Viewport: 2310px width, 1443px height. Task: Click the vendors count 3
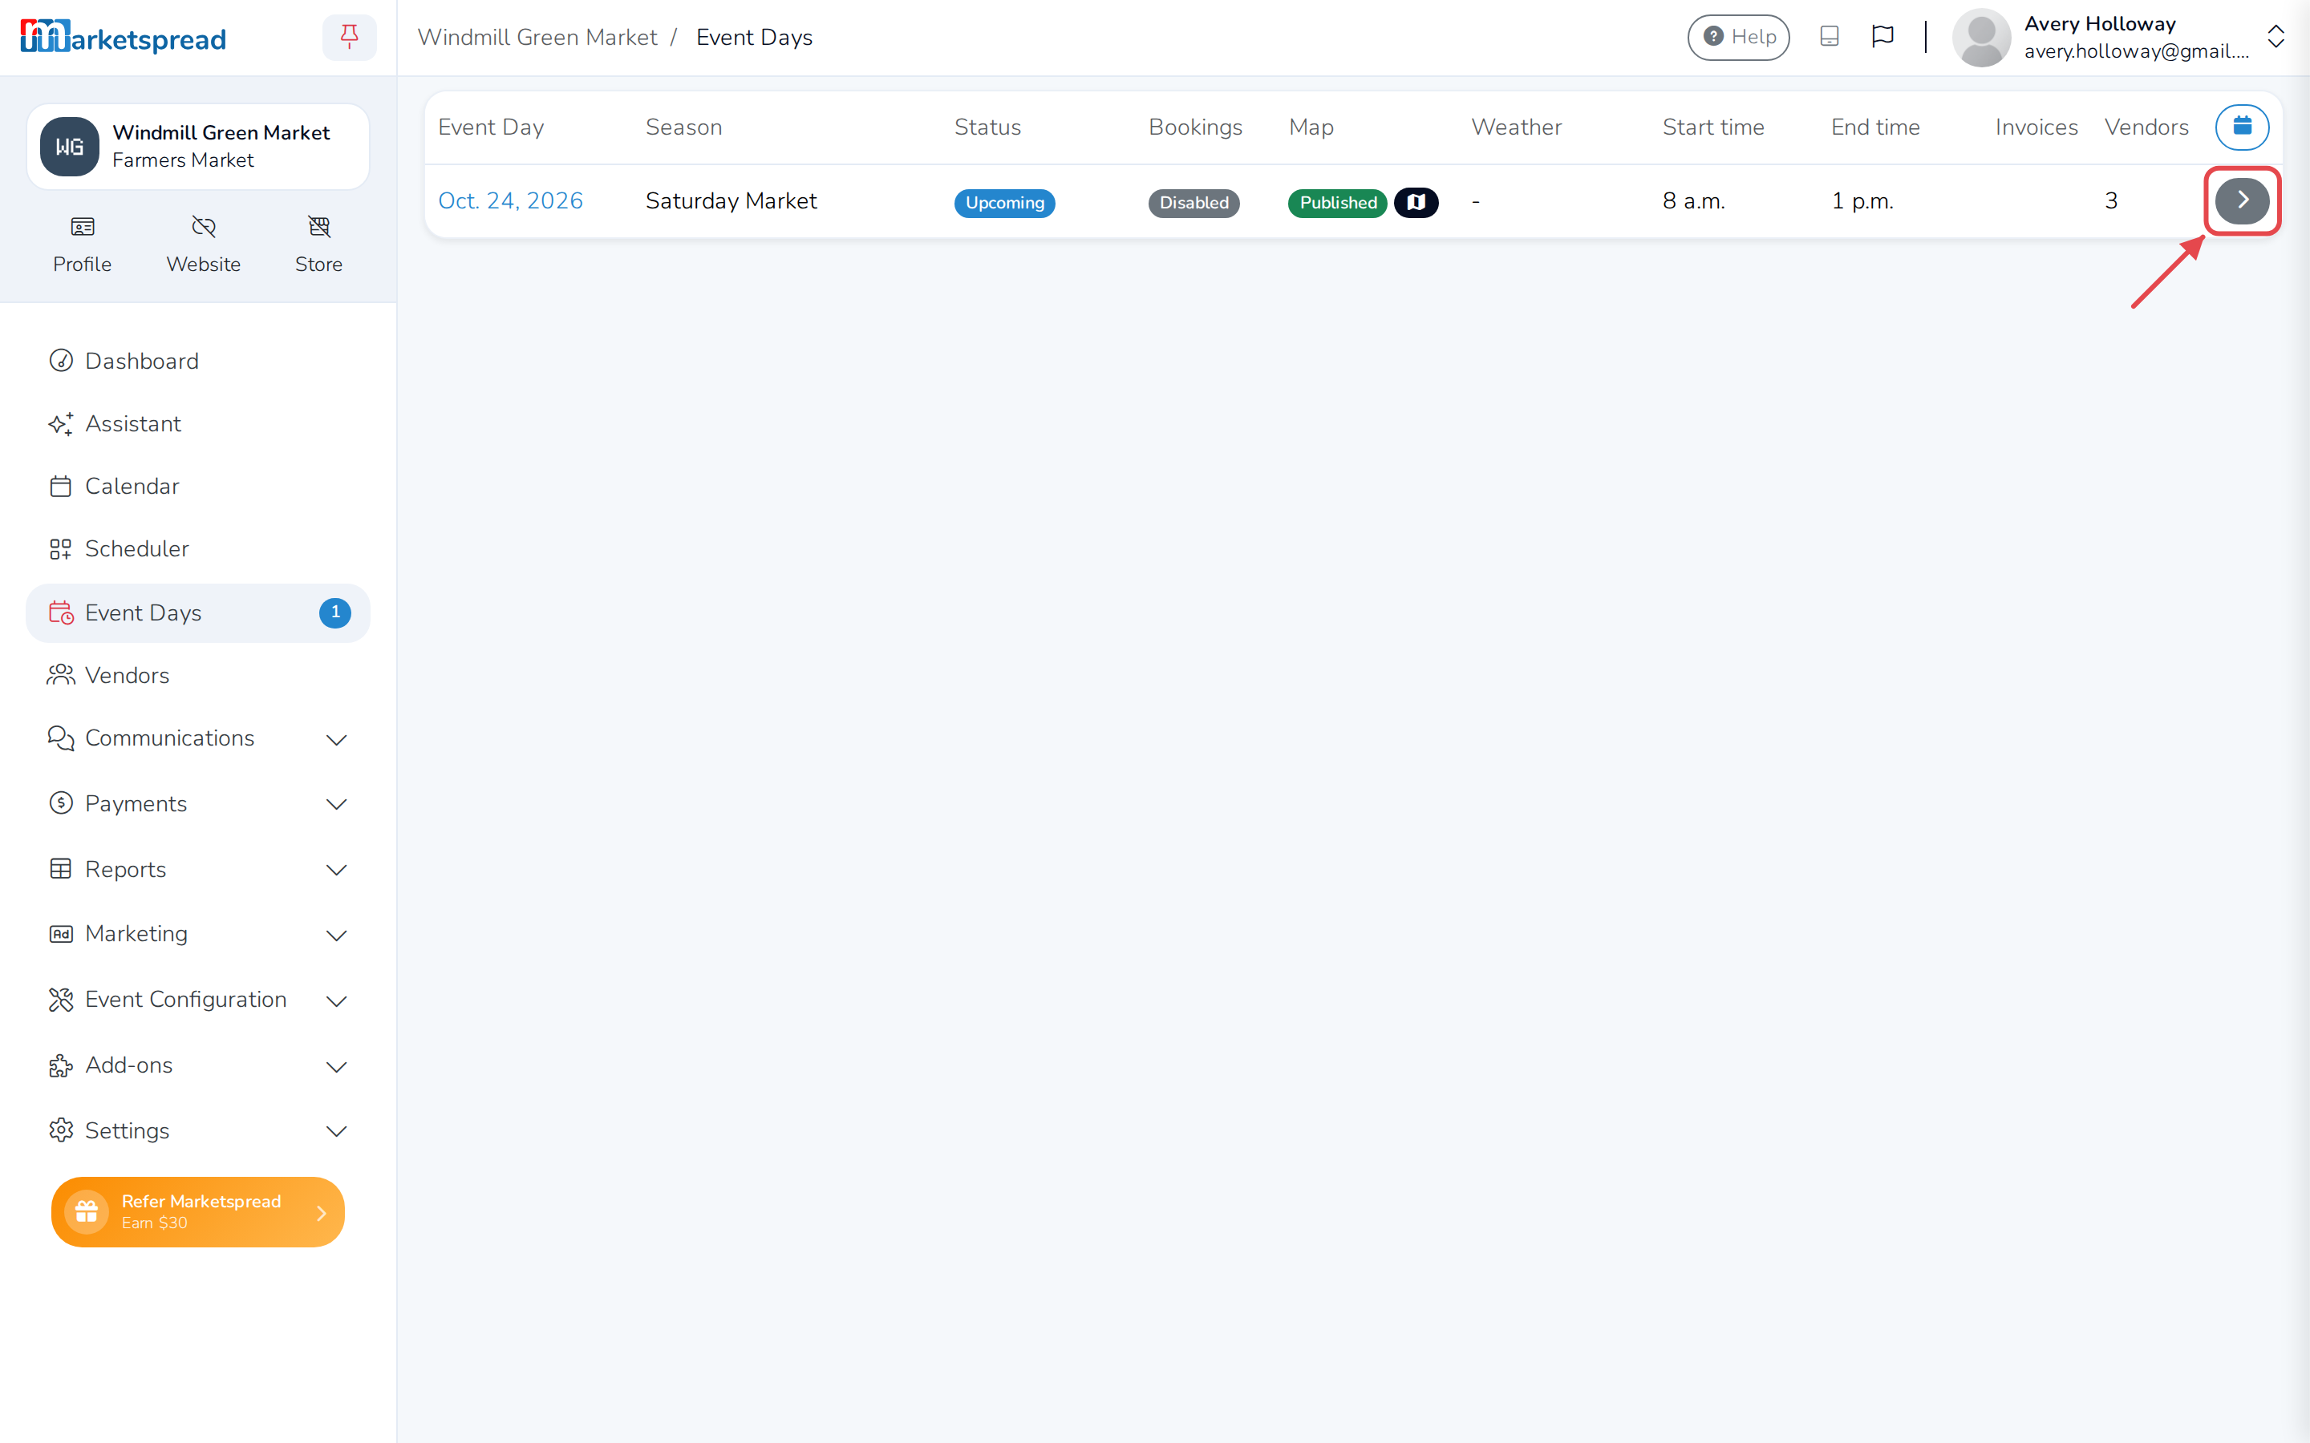[x=2111, y=200]
